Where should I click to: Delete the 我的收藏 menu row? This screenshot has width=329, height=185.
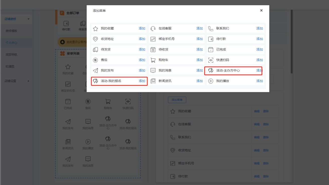(x=266, y=111)
